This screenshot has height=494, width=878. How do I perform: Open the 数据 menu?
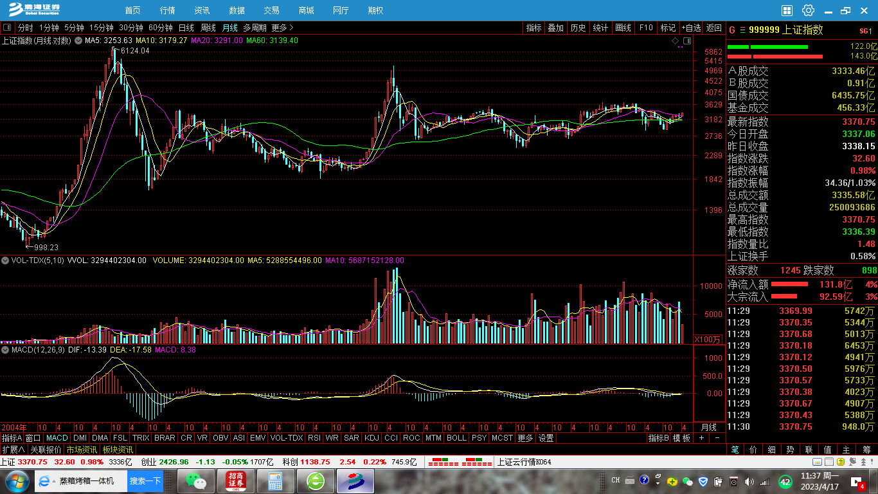tap(237, 10)
